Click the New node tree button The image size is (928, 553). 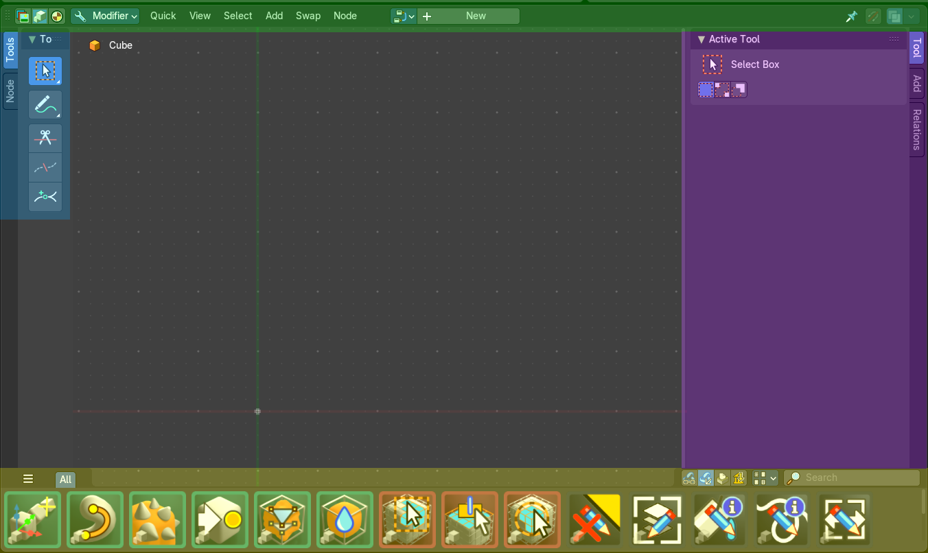point(468,16)
